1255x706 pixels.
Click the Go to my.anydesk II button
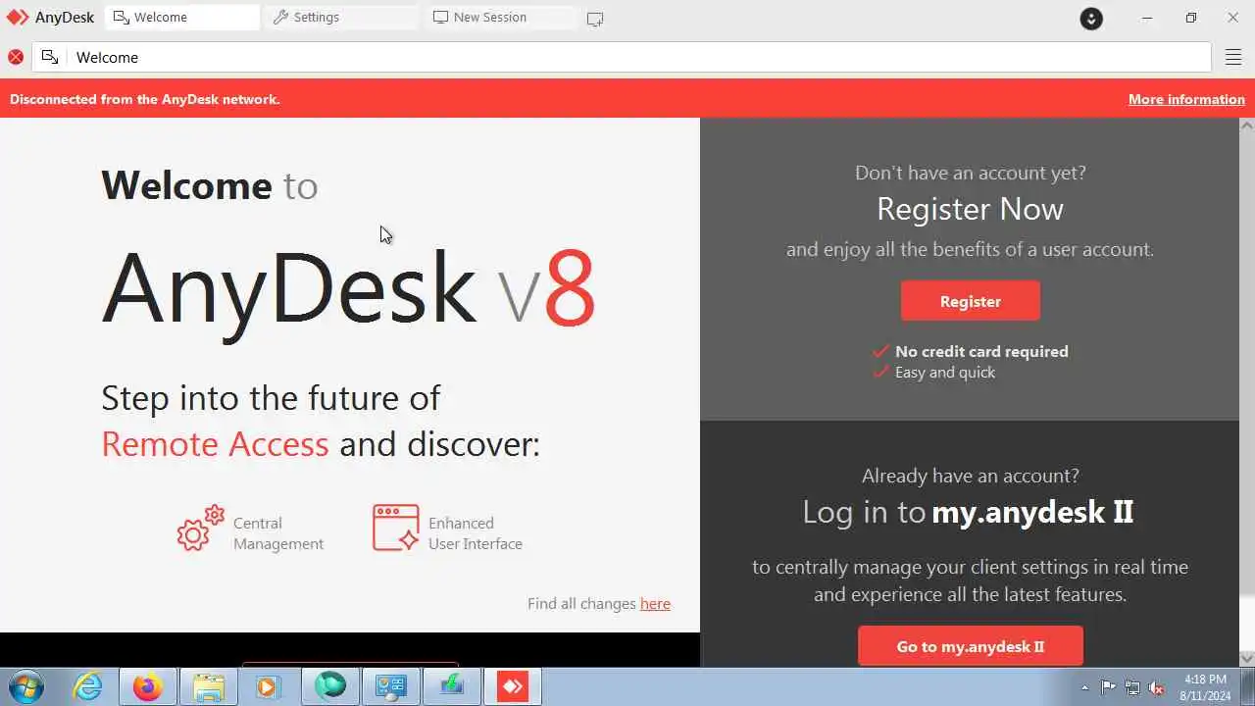971,646
